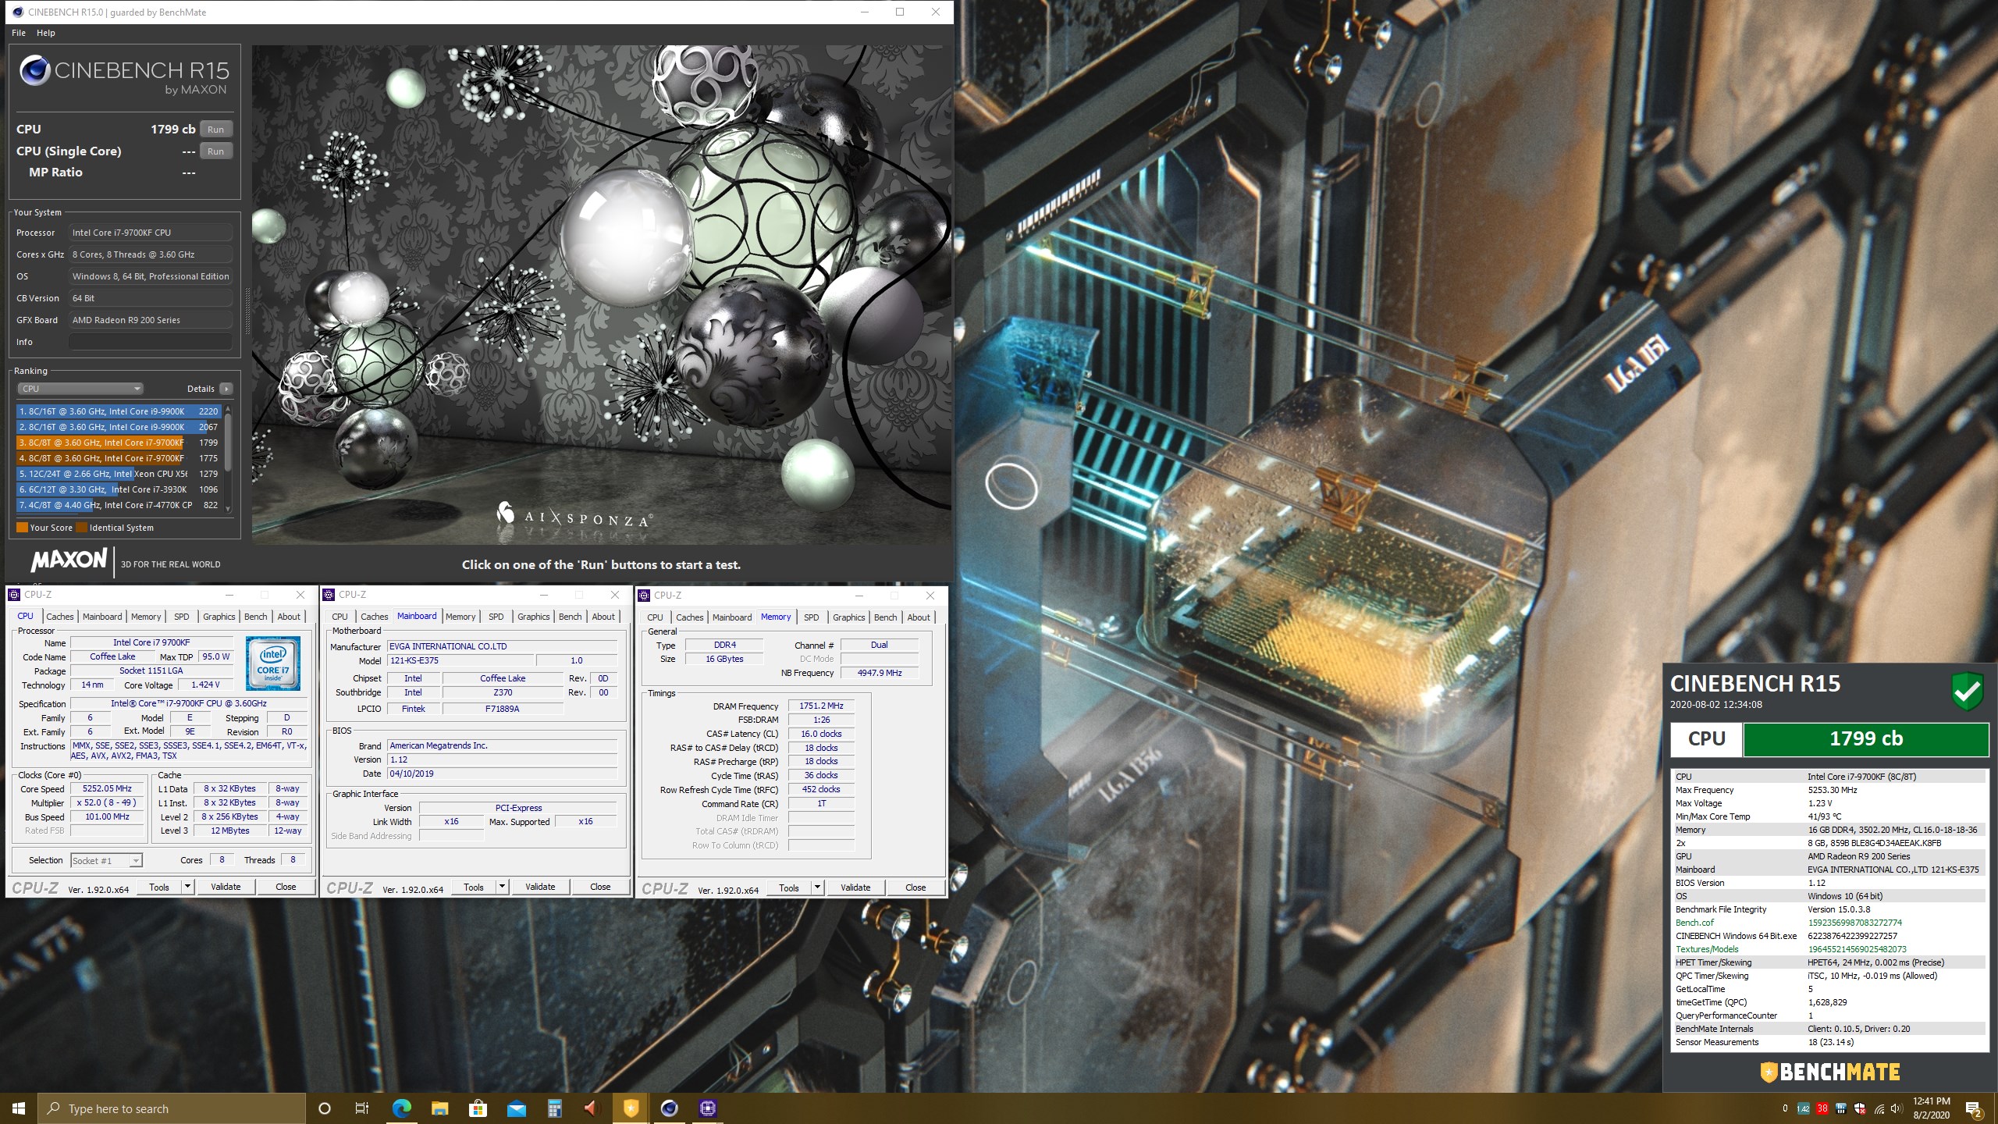Open Calculator from the taskbar

[x=554, y=1108]
